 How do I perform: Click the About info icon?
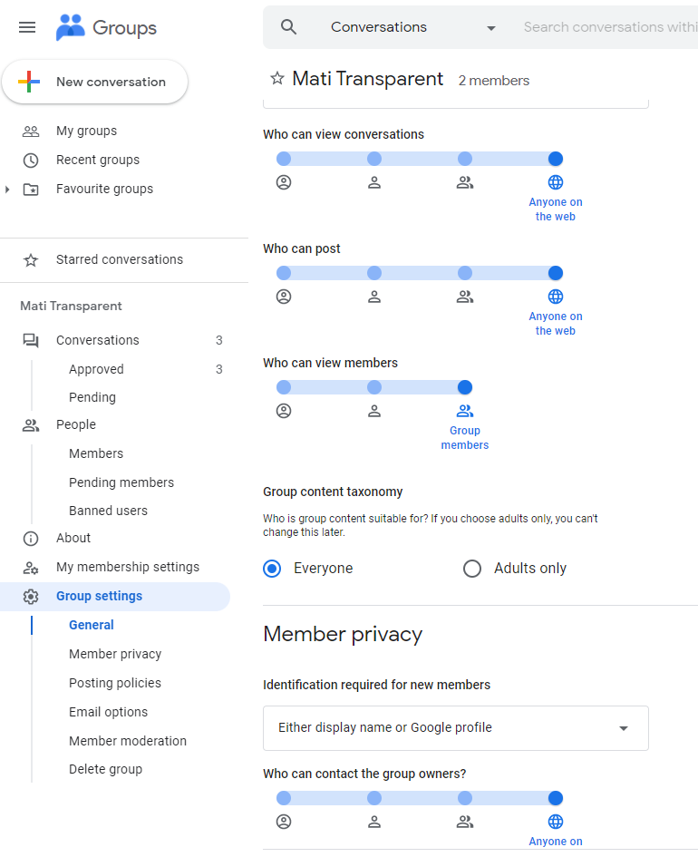pos(31,538)
